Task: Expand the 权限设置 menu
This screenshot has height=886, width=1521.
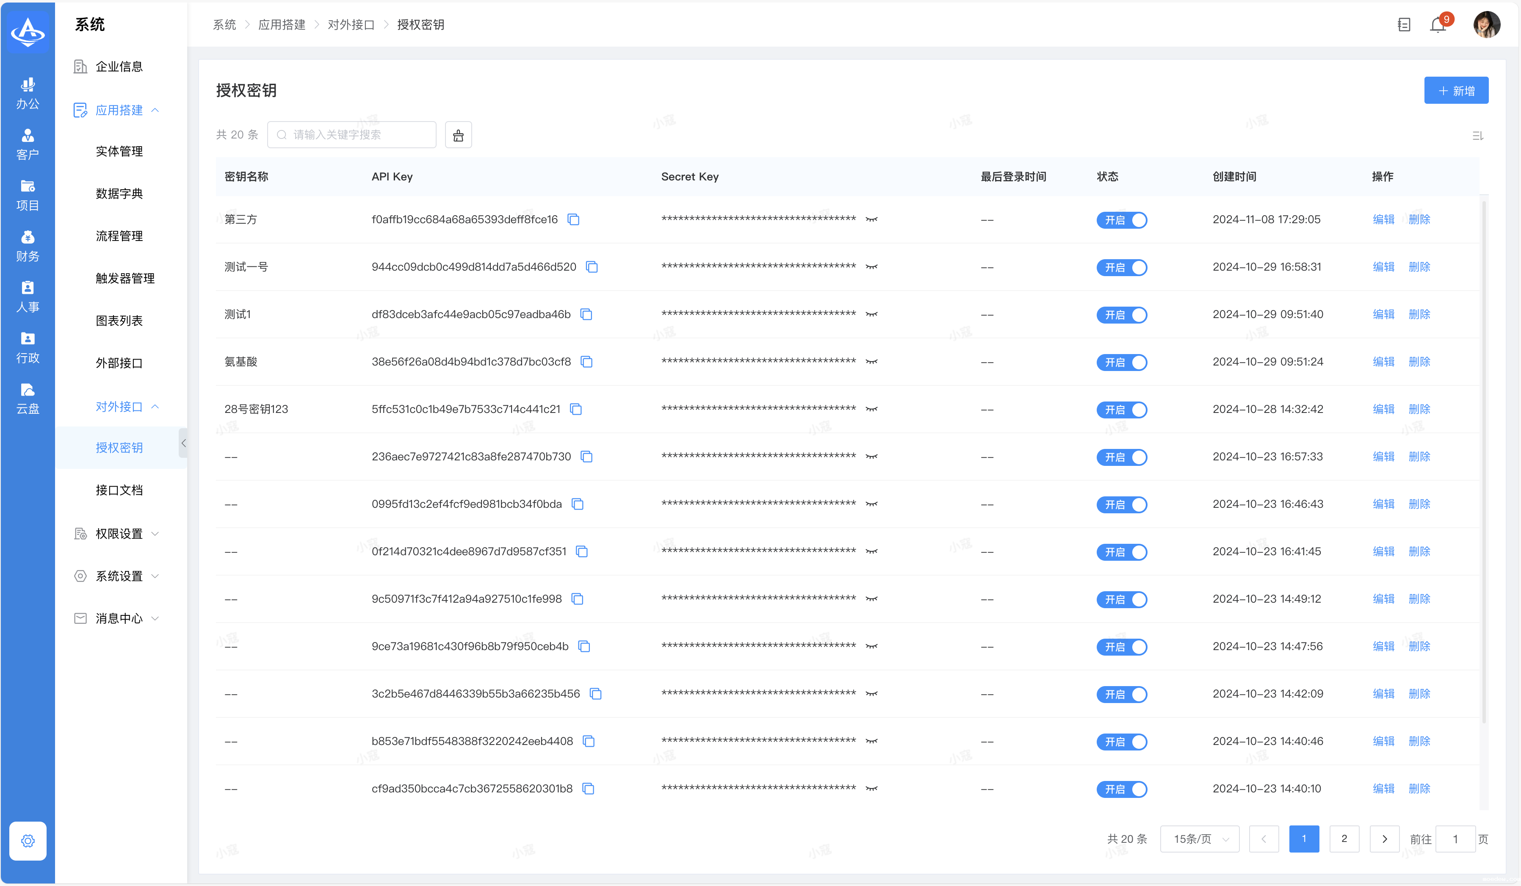Action: click(119, 534)
